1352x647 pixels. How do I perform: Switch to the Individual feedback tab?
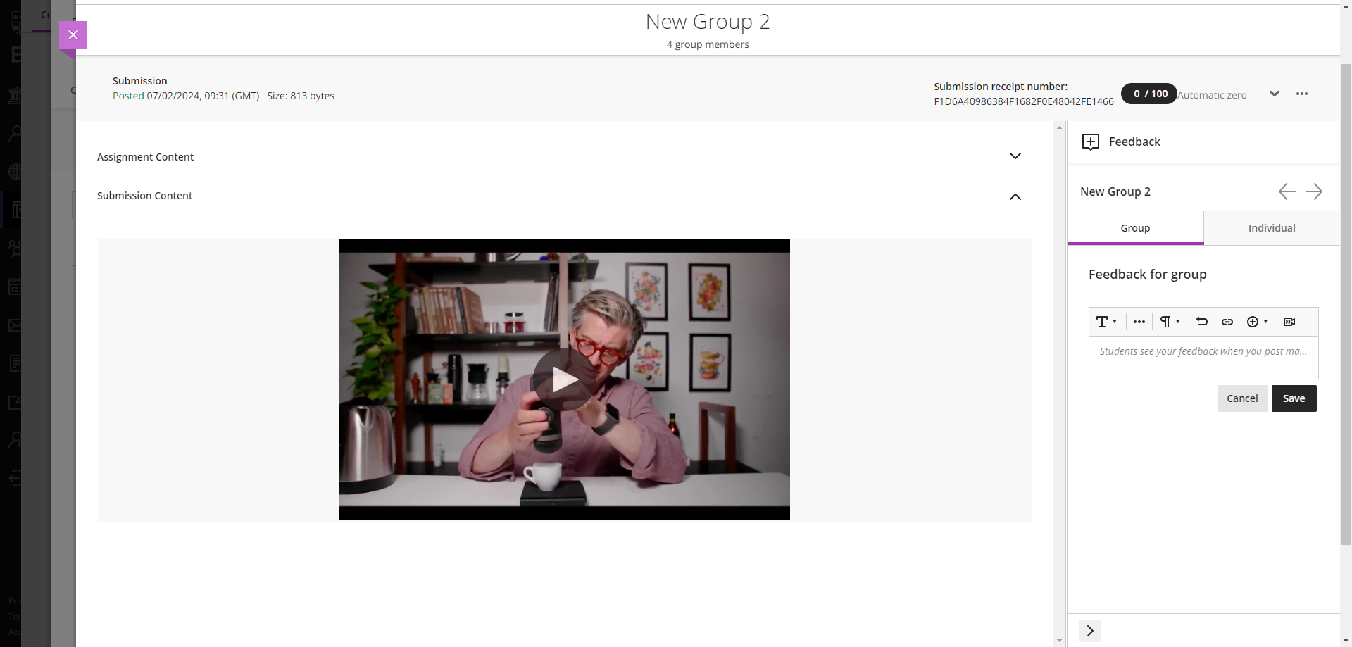pyautogui.click(x=1271, y=227)
